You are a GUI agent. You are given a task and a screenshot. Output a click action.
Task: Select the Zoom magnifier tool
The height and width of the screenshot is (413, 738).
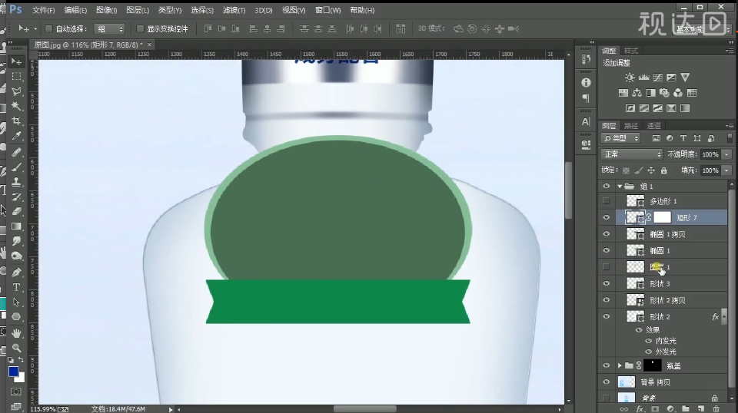click(x=16, y=349)
